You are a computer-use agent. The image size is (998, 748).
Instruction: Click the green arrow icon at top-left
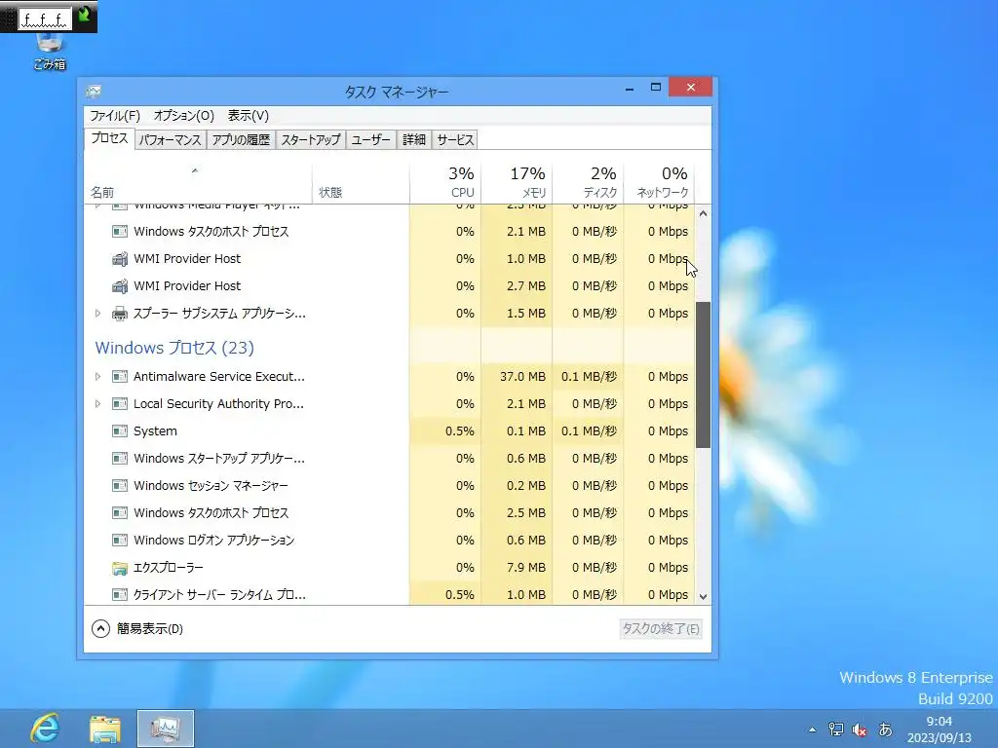[x=84, y=16]
